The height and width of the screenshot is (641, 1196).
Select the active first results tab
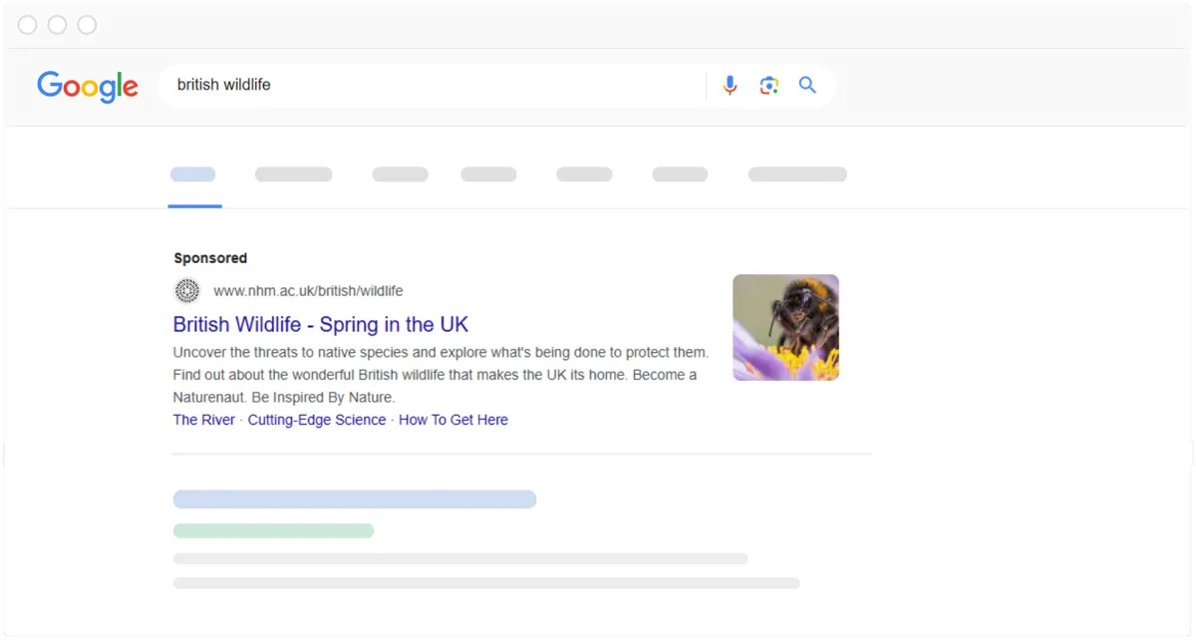[x=193, y=174]
